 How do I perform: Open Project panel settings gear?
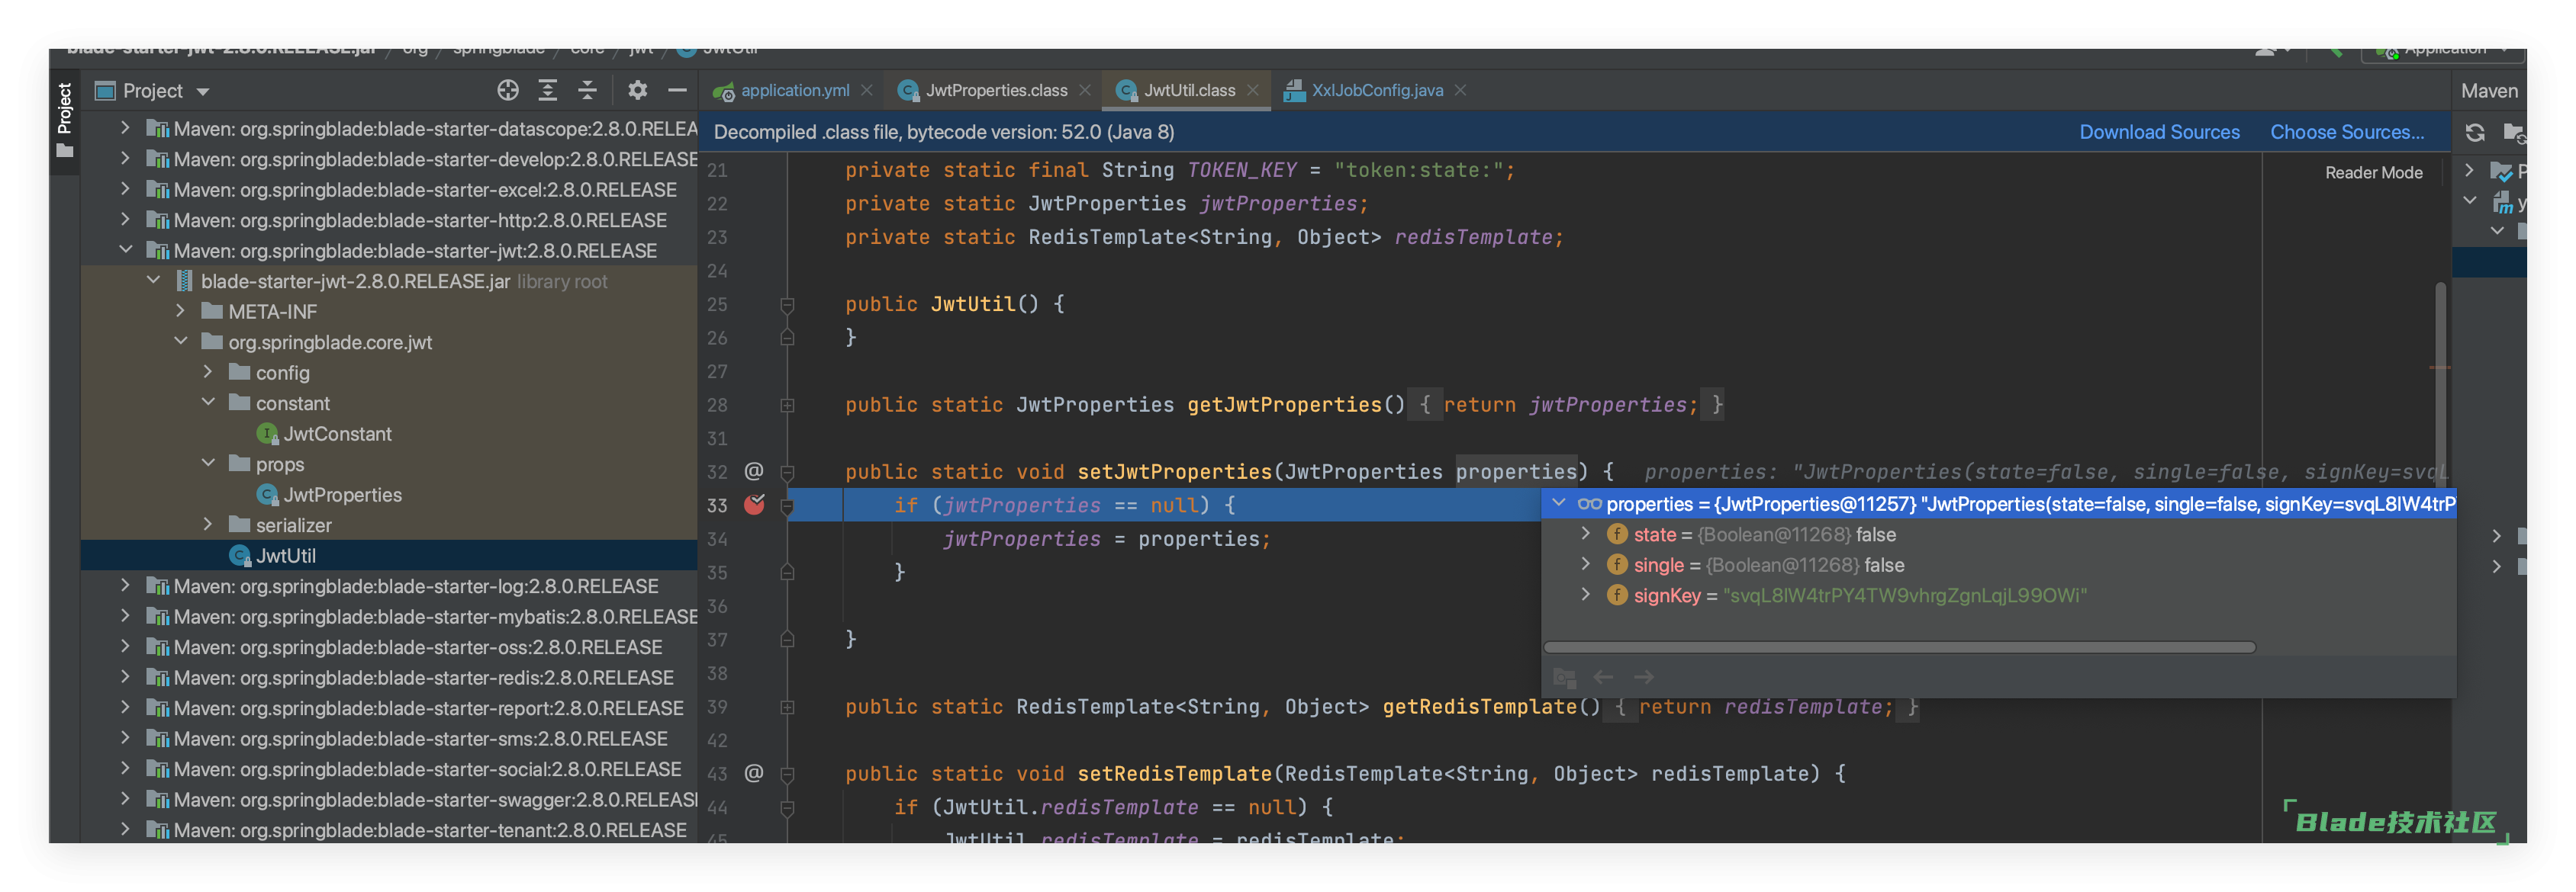(x=637, y=91)
